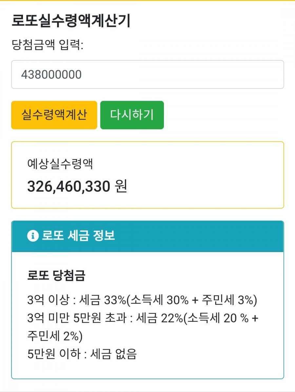
Task: Select the 로또 당첨금 bold heading
Action: [56, 276]
